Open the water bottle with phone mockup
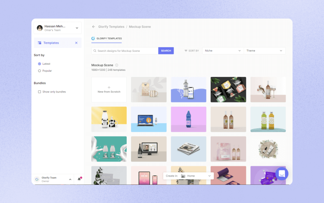Screen dimensions: 324x203 coord(188,89)
